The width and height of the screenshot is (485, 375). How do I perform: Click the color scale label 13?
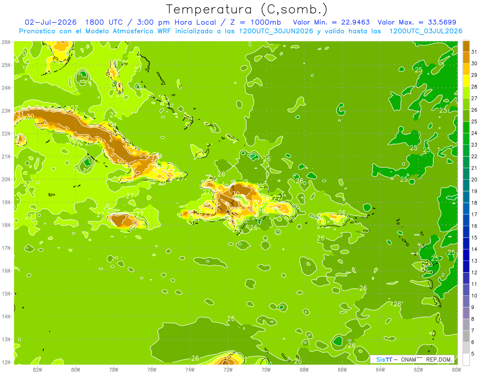click(474, 261)
